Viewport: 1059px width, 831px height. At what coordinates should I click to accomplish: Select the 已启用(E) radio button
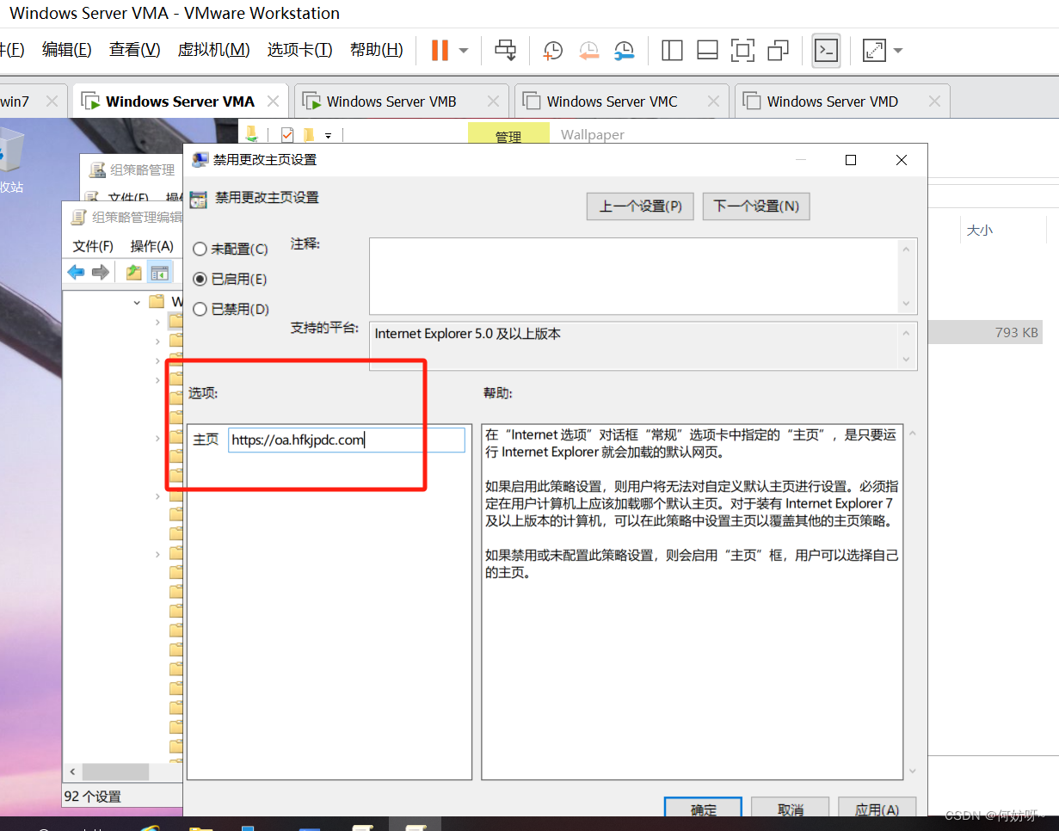coord(200,280)
